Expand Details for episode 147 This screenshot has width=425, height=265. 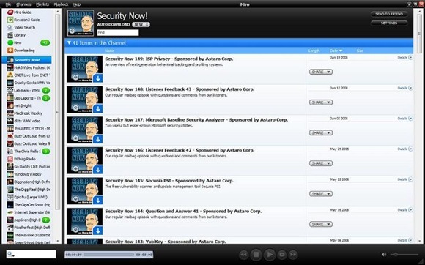pos(405,119)
